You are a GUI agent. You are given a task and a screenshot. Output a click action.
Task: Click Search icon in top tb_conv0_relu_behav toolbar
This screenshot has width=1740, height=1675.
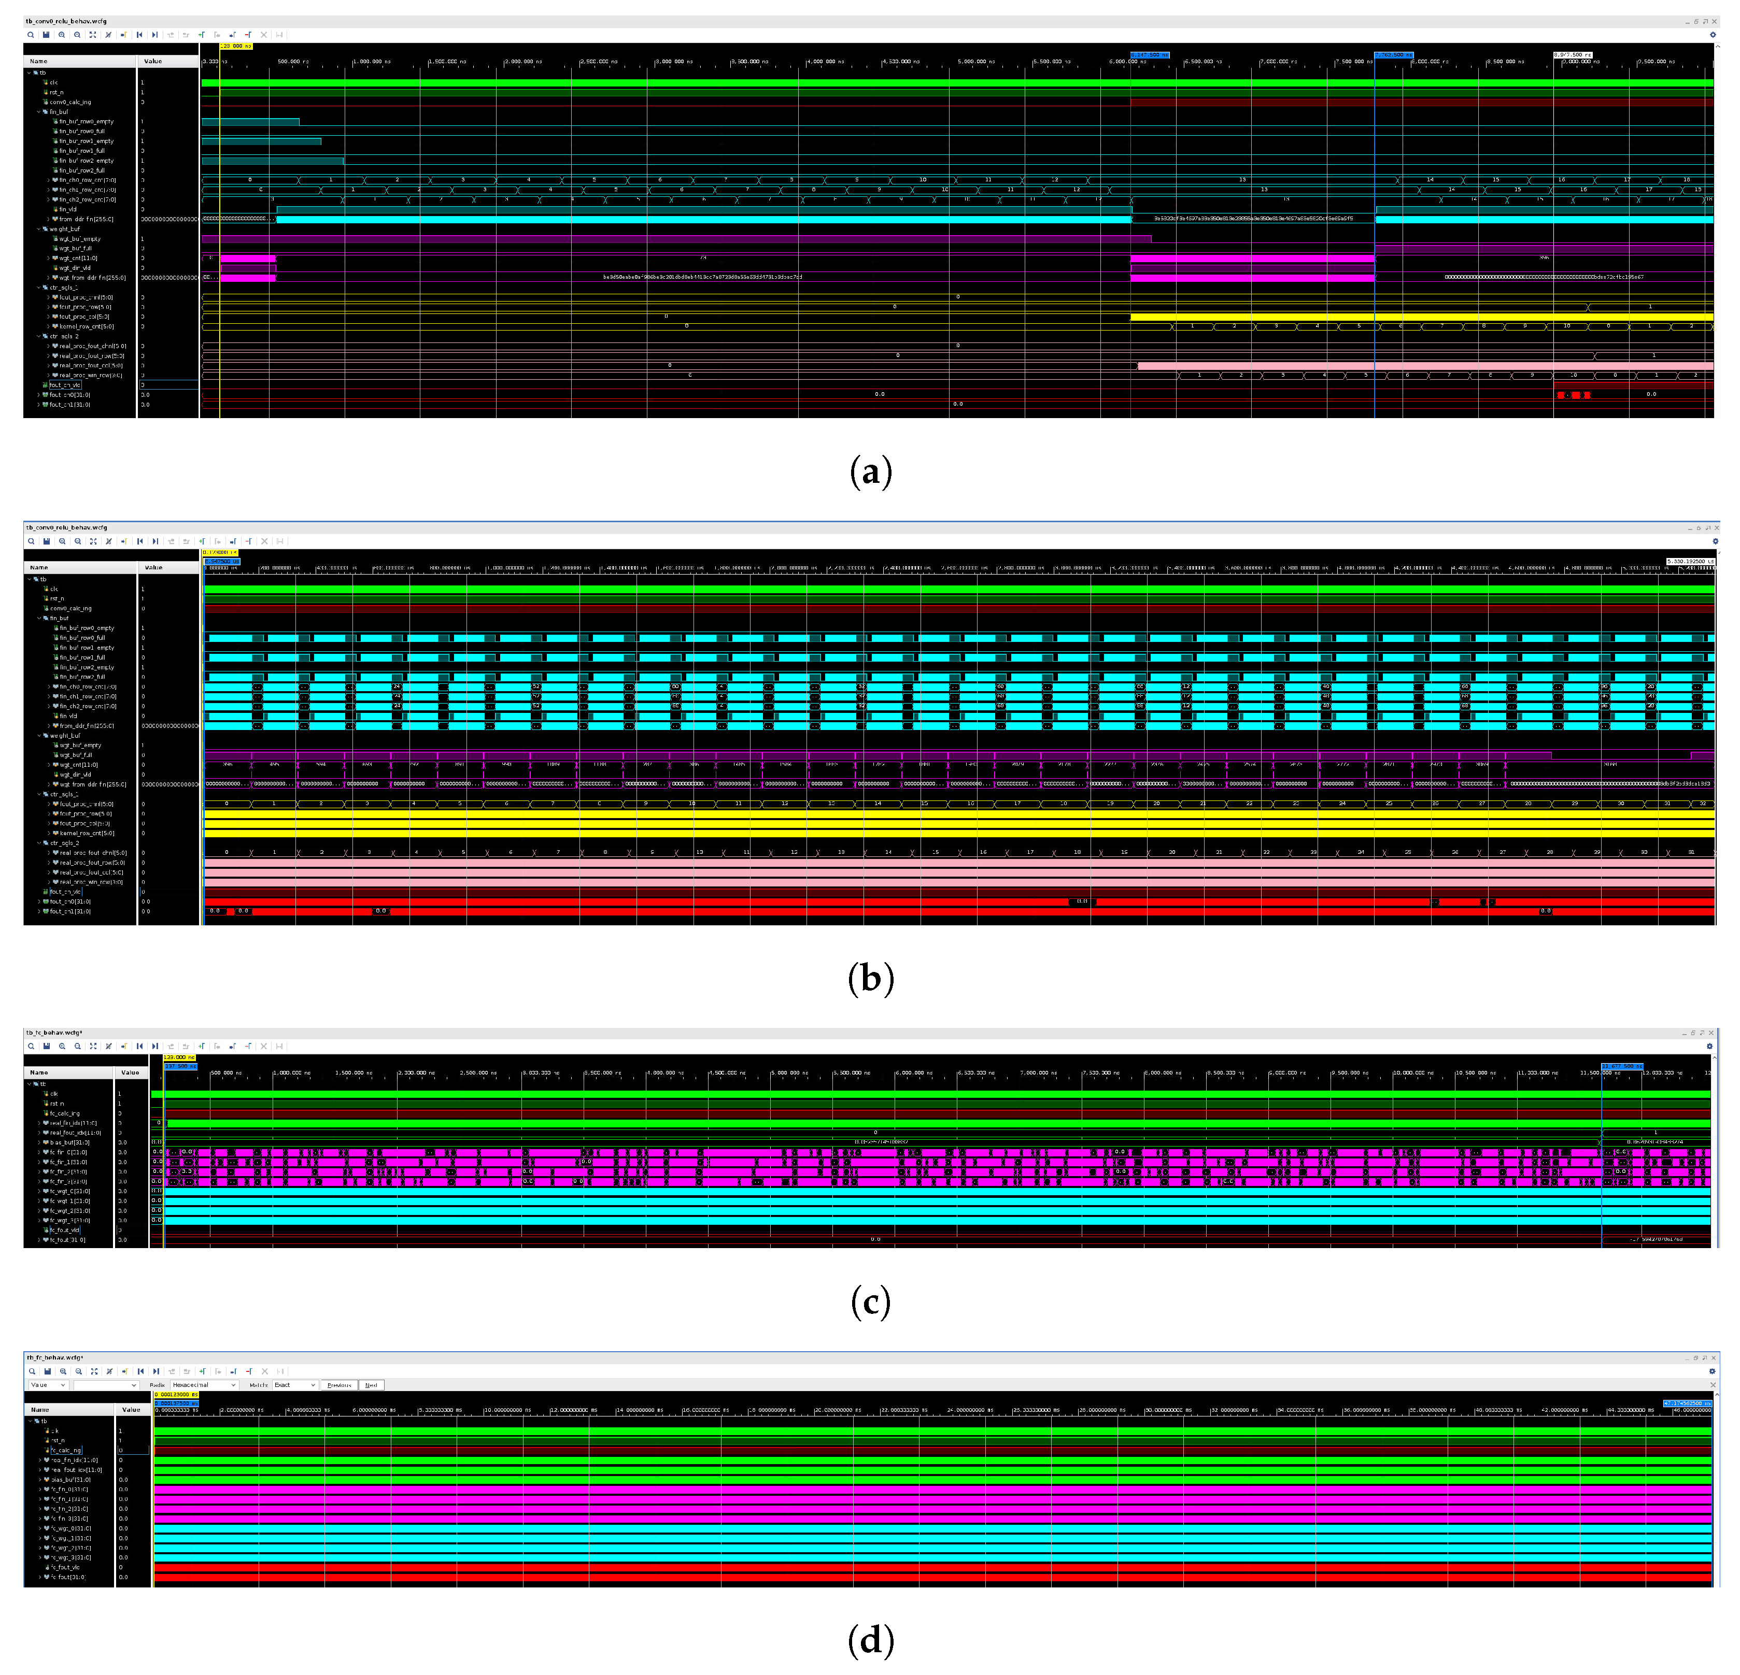click(30, 35)
